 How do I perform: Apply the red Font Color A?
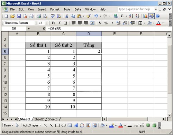158,23
